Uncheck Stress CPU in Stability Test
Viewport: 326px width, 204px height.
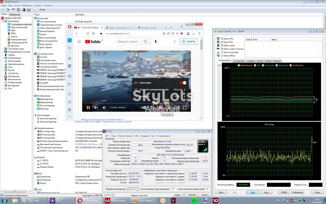[222, 39]
